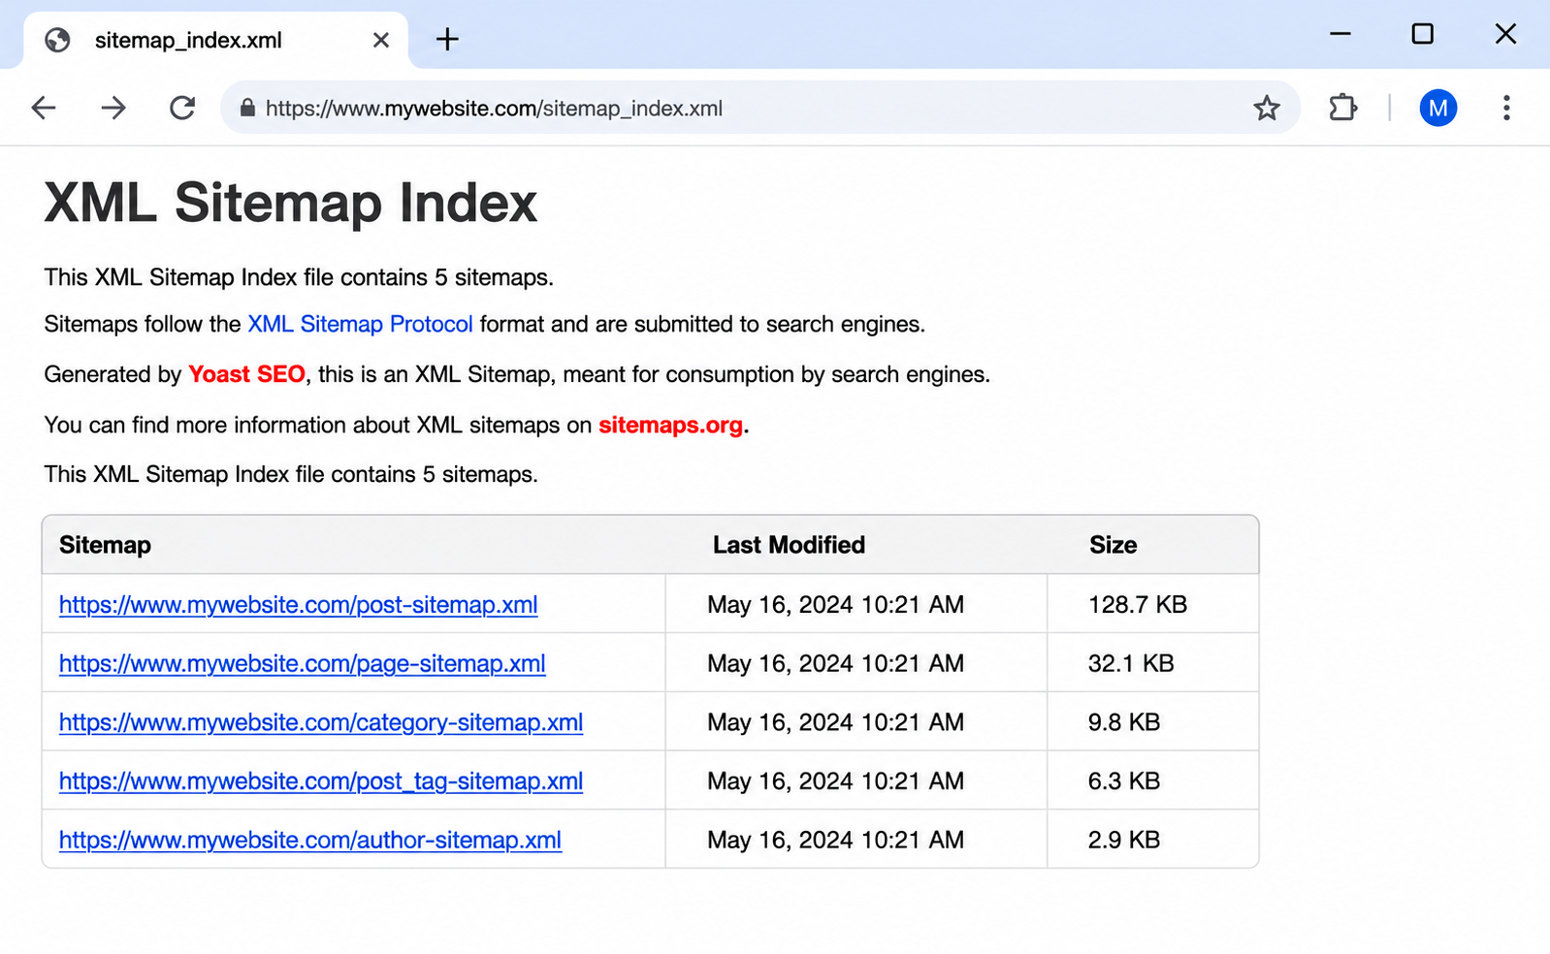
Task: Click the date in the post_tag-sitemap row
Action: [x=835, y=781]
